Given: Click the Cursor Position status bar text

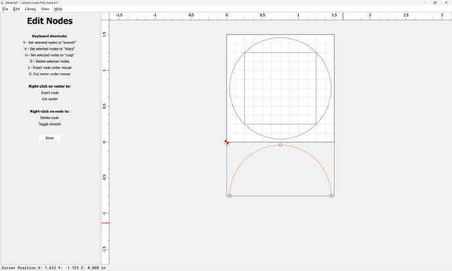Looking at the screenshot, I should (x=54, y=268).
